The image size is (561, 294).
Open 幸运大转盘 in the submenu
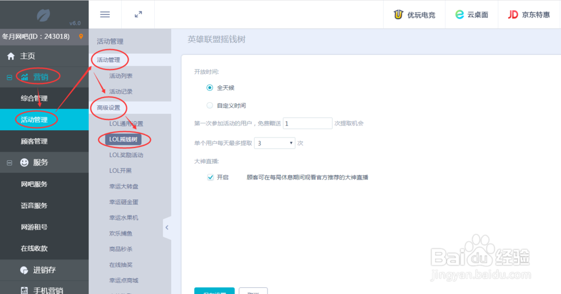click(x=124, y=186)
